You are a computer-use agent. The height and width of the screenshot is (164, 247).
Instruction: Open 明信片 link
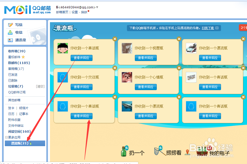24,108
